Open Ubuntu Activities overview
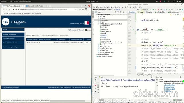The width and height of the screenshot is (184, 103). point(4,1)
